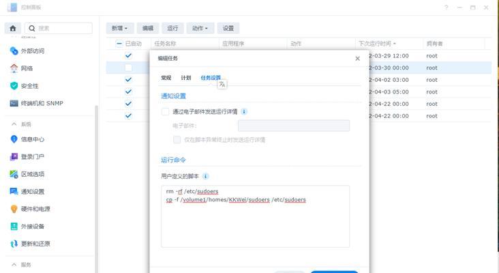
Task: Click the Edit (编辑) button
Action: click(x=148, y=29)
